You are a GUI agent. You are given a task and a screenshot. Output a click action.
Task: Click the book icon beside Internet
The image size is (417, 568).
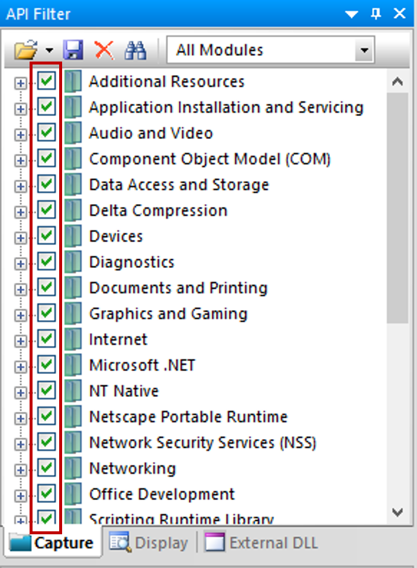click(x=73, y=340)
